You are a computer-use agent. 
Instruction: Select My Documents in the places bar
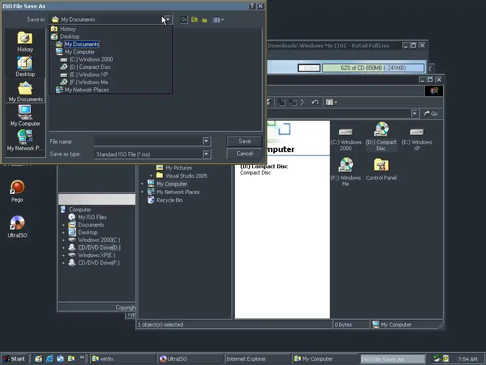coord(26,92)
